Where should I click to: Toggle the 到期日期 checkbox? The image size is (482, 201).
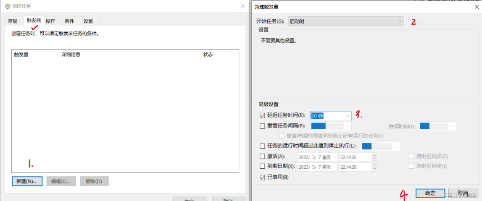click(262, 166)
